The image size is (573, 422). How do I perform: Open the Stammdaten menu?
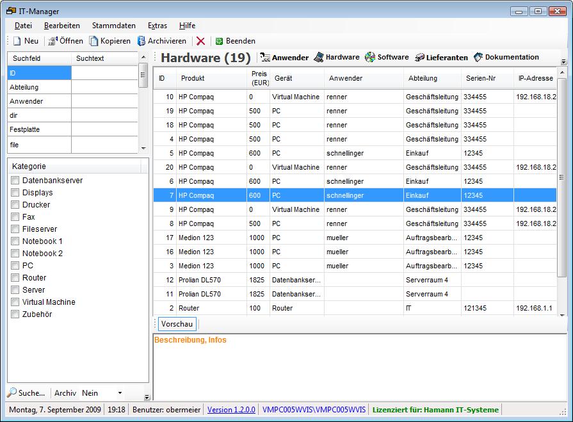coord(113,26)
